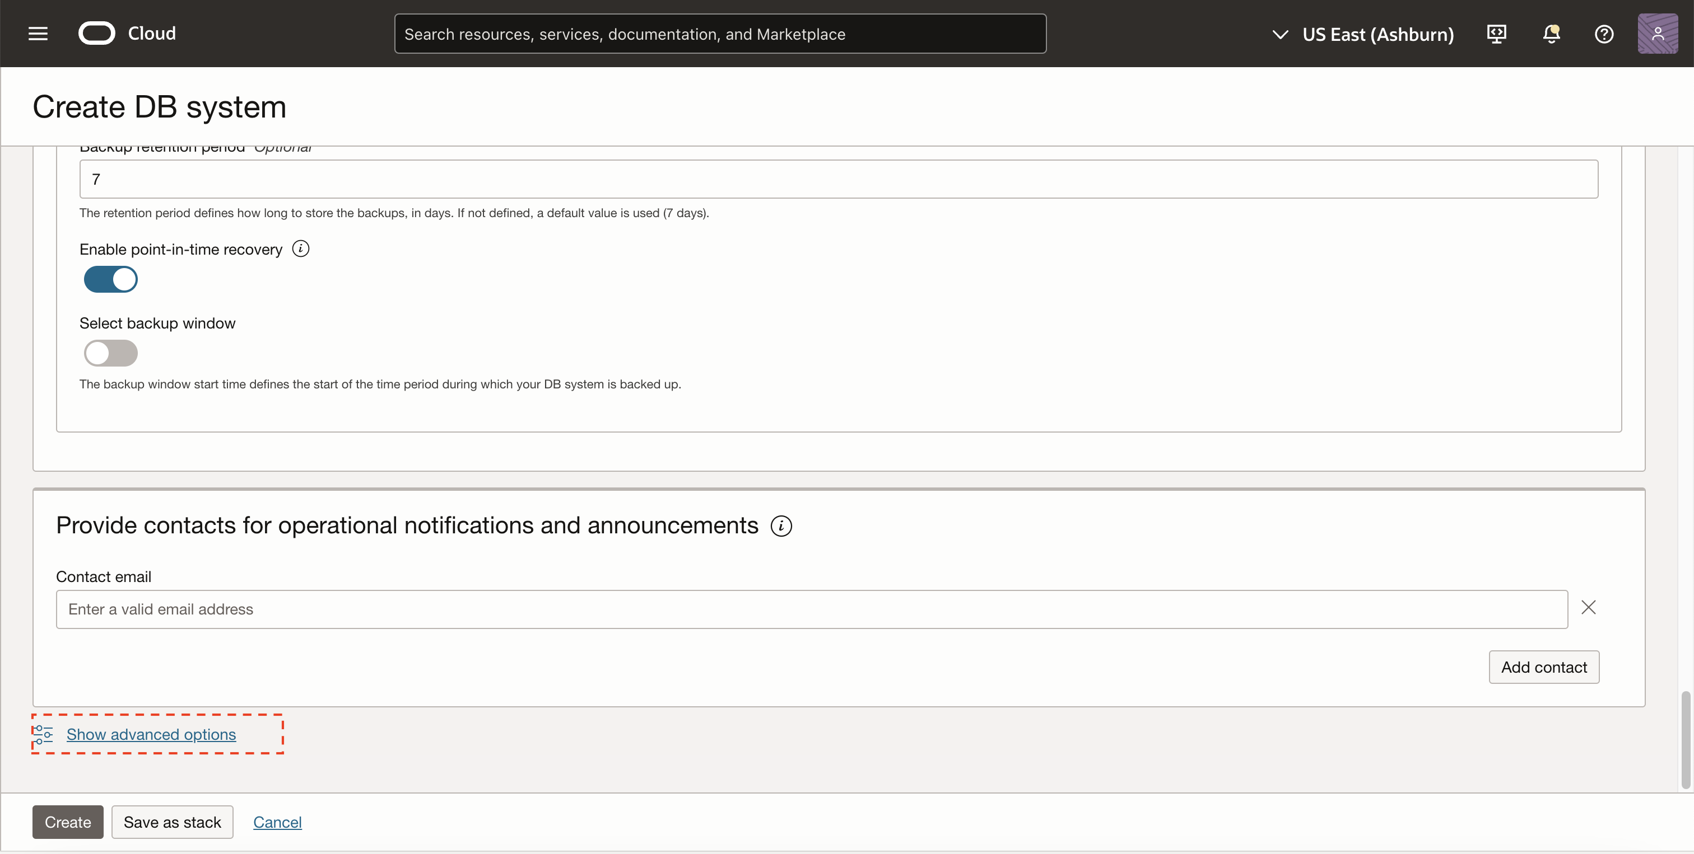Click the Save as stack button
1694x854 pixels.
pyautogui.click(x=171, y=821)
